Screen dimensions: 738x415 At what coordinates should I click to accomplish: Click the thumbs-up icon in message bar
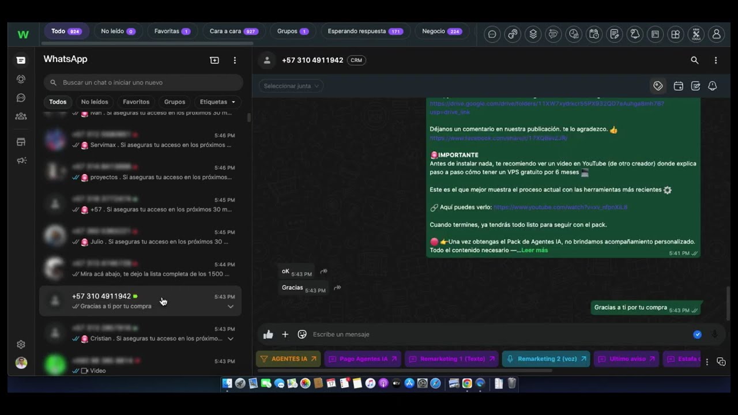[268, 334]
